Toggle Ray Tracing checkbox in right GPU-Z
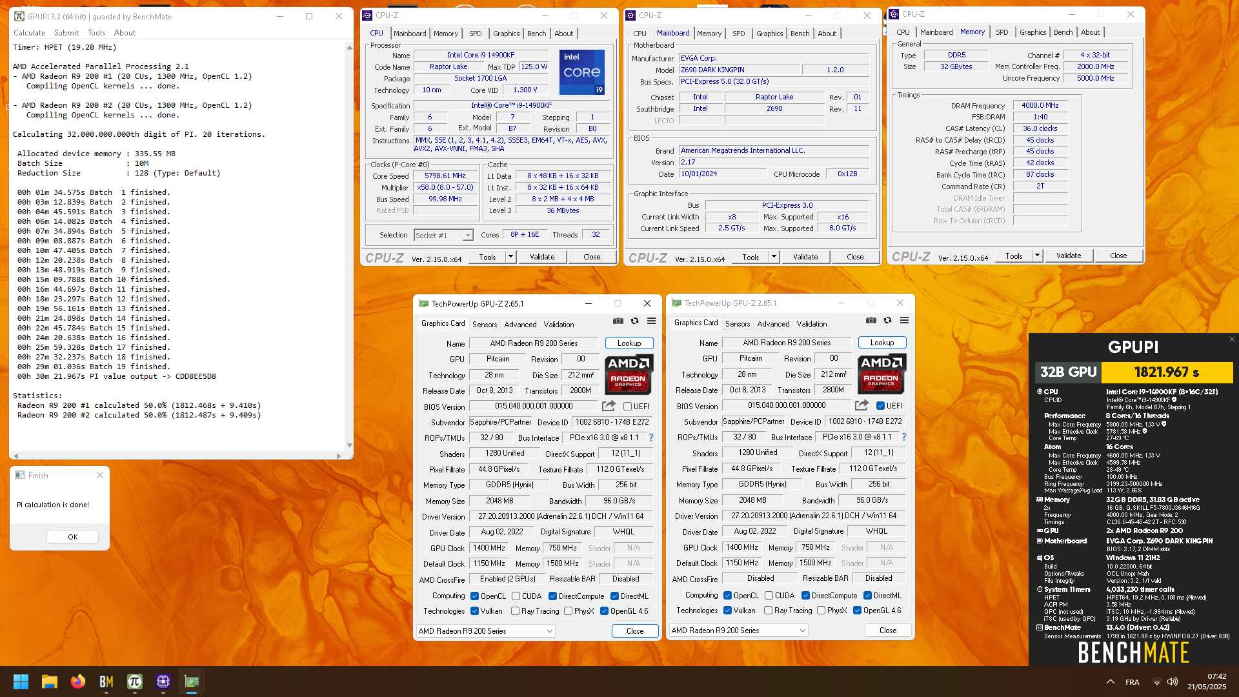This screenshot has width=1239, height=697. pyautogui.click(x=769, y=611)
